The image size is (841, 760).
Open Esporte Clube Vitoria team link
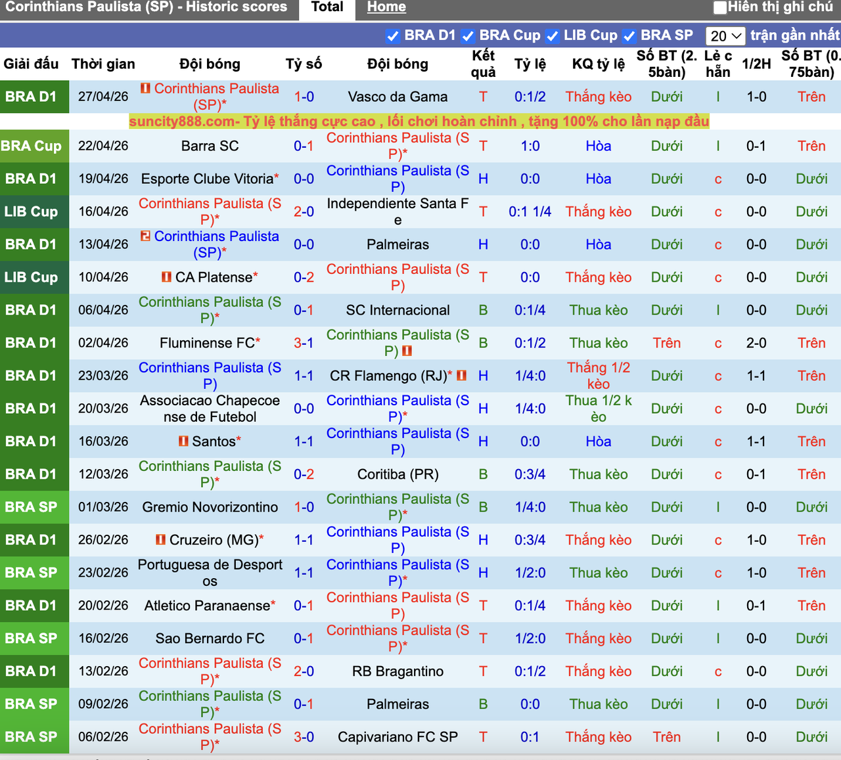207,179
